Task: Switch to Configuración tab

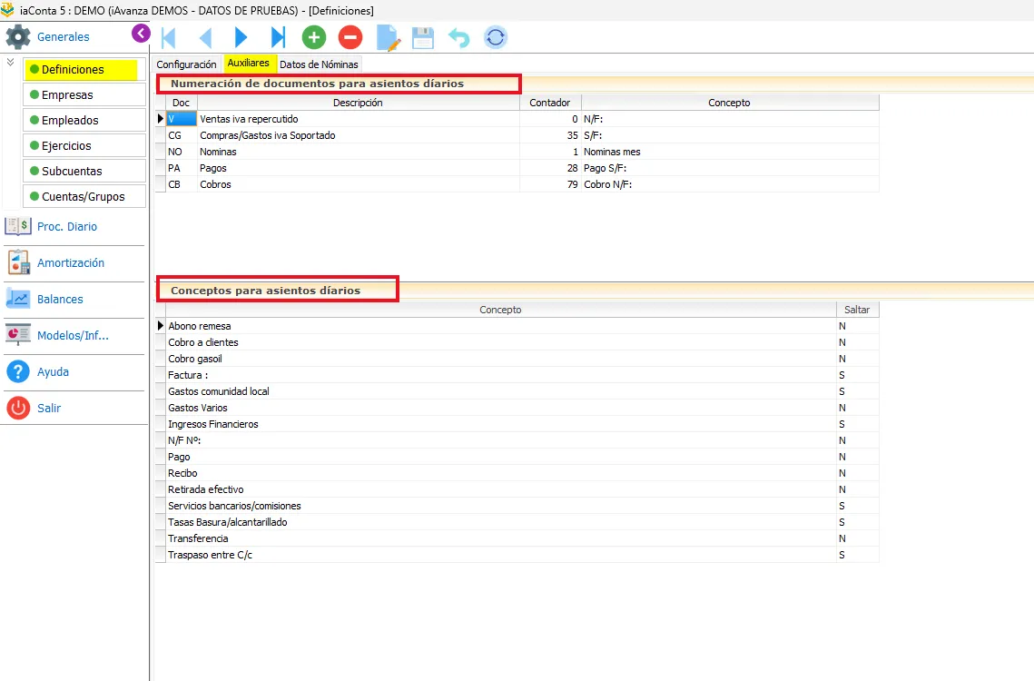Action: 187,64
